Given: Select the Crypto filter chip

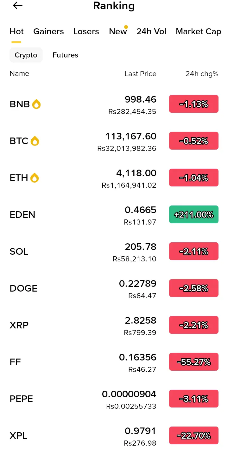Looking at the screenshot, I should click(x=26, y=55).
